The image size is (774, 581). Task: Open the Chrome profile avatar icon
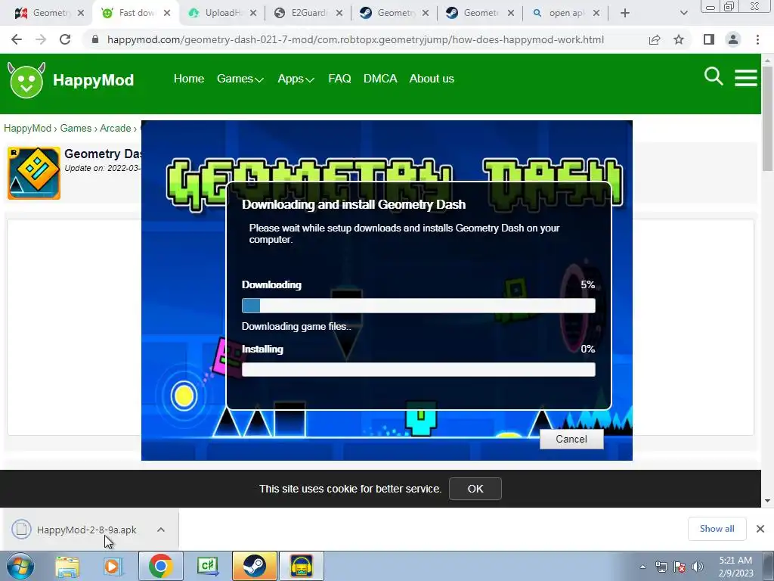733,39
